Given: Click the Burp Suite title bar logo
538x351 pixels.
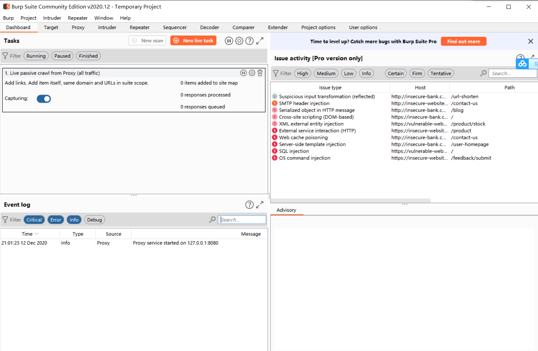Looking at the screenshot, I should coord(6,6).
